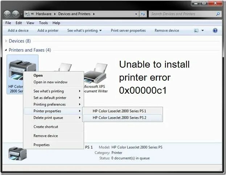The height and width of the screenshot is (175, 226).
Task: Close the Devices and Printers window
Action: pos(215,3)
